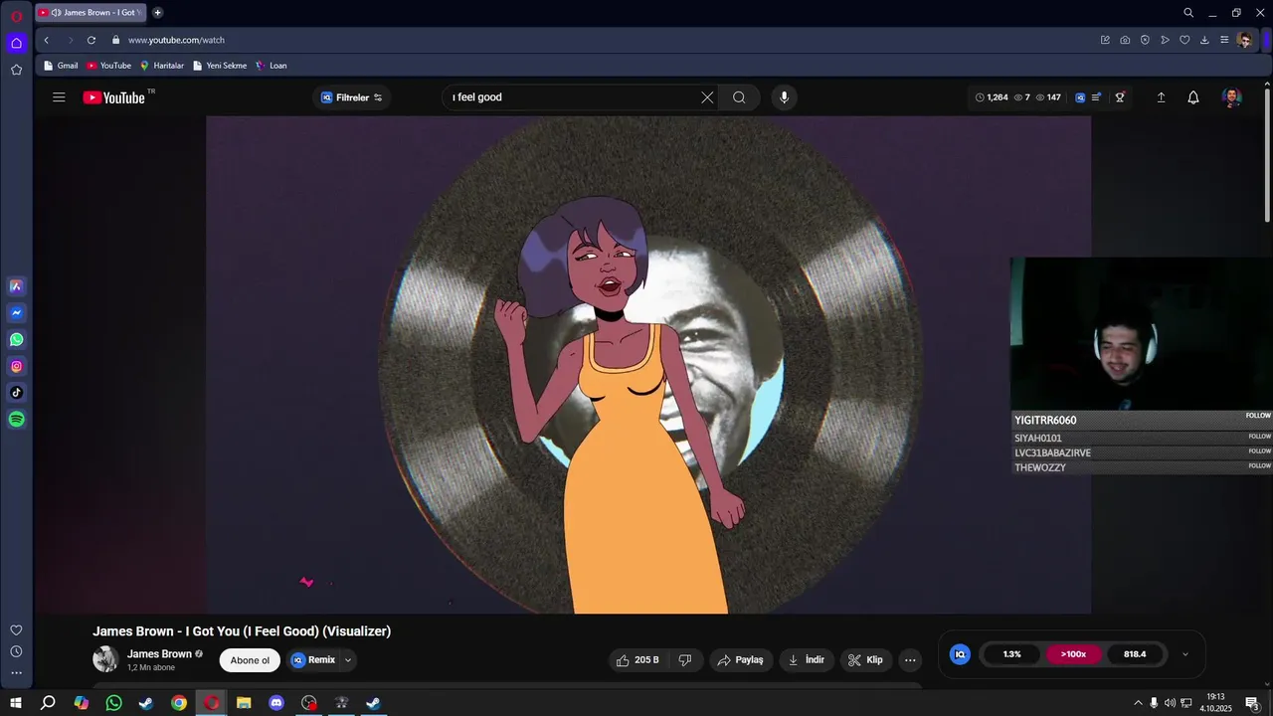Add page to bookmarks heart icon
This screenshot has width=1273, height=716.
click(1184, 40)
